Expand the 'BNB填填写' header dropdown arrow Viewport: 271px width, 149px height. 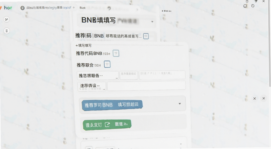click(x=152, y=22)
